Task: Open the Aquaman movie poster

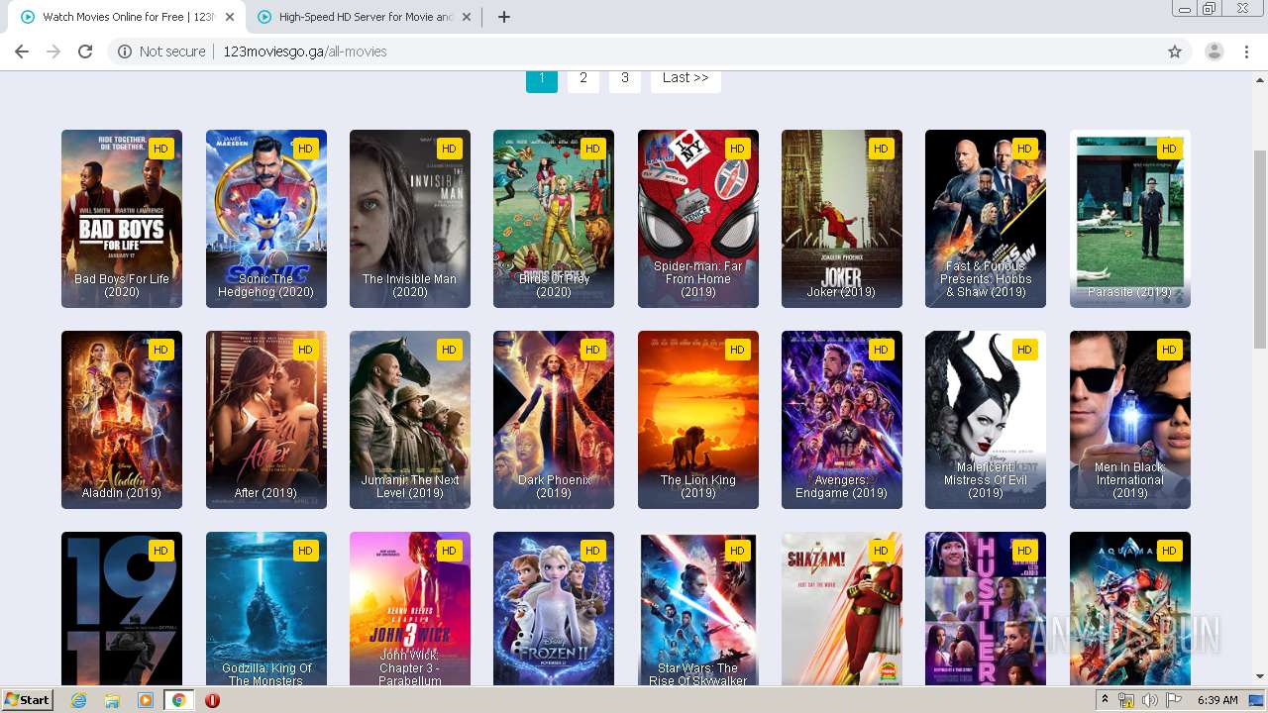Action: pos(1130,609)
